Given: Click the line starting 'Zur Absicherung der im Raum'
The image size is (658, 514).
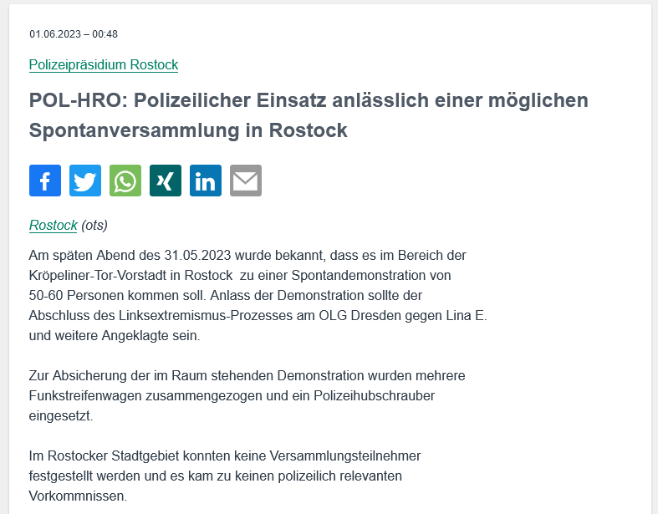Looking at the screenshot, I should (x=247, y=375).
